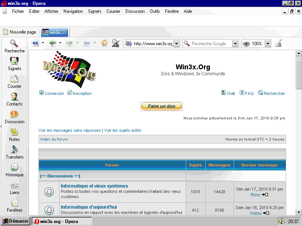Click the page icon in the menu bar
Viewport: 302px width, 226px height.
[x=5, y=11]
